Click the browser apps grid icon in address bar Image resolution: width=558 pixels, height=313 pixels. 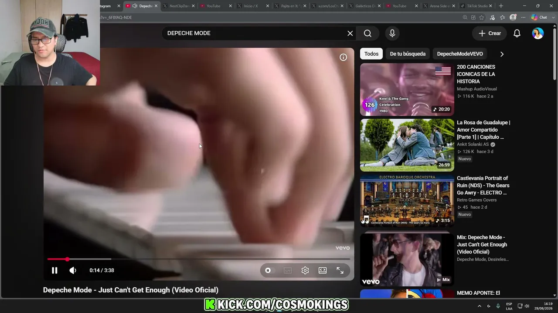coord(473,17)
